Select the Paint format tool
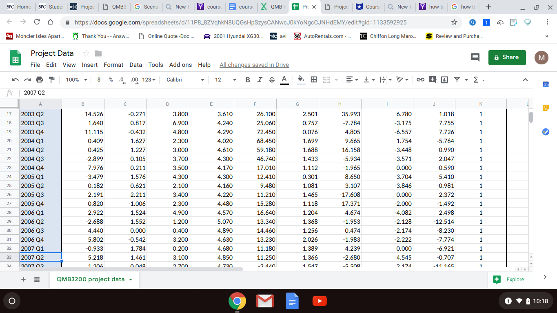The image size is (557, 313). click(51, 80)
